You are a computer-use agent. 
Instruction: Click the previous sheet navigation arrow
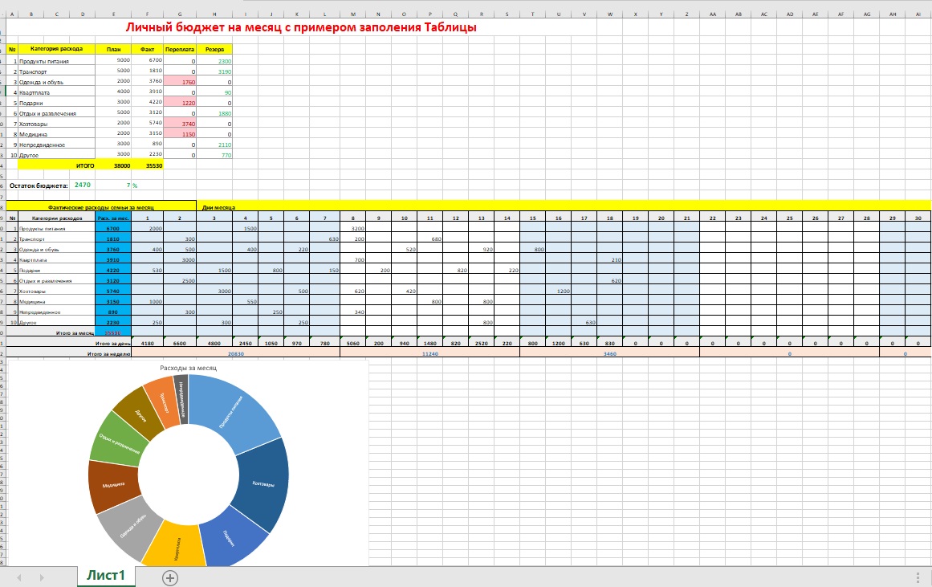click(x=19, y=577)
